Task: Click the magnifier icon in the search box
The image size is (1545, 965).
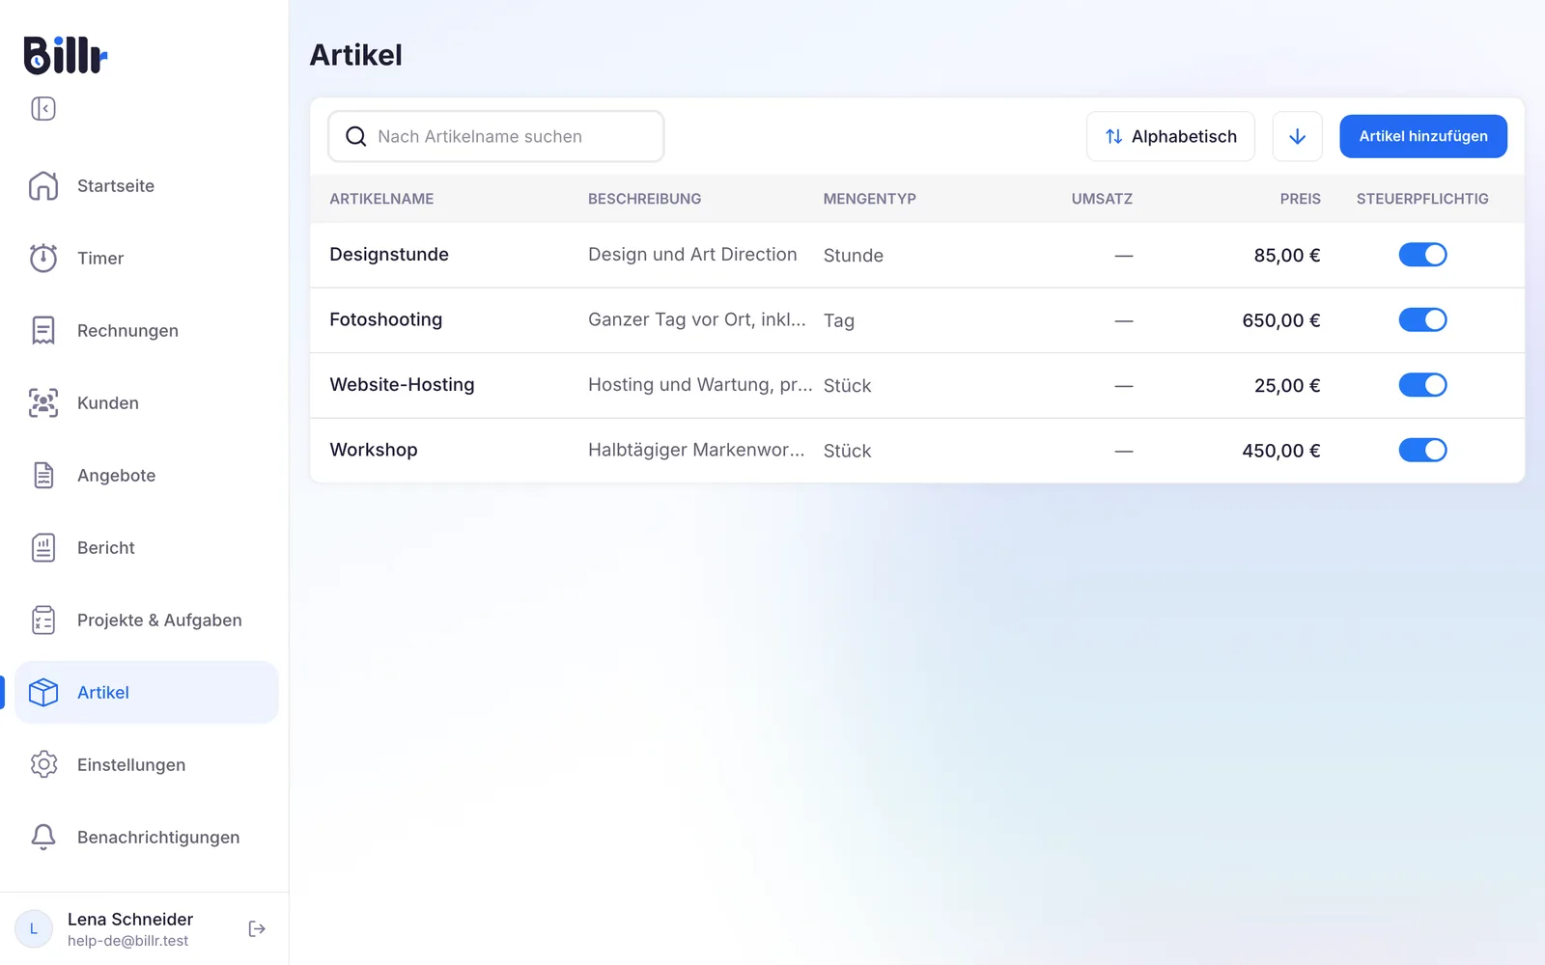Action: pos(356,136)
